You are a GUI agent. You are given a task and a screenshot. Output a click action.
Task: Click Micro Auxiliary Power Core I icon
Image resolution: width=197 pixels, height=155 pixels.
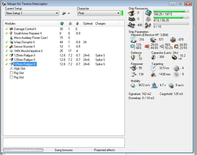[11, 38]
